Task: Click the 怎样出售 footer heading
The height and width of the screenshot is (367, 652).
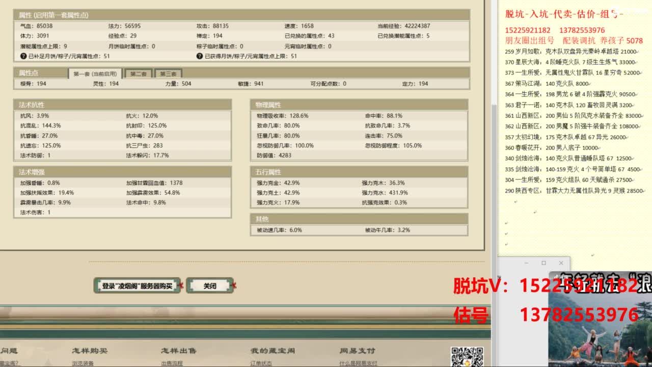Action: (x=179, y=351)
